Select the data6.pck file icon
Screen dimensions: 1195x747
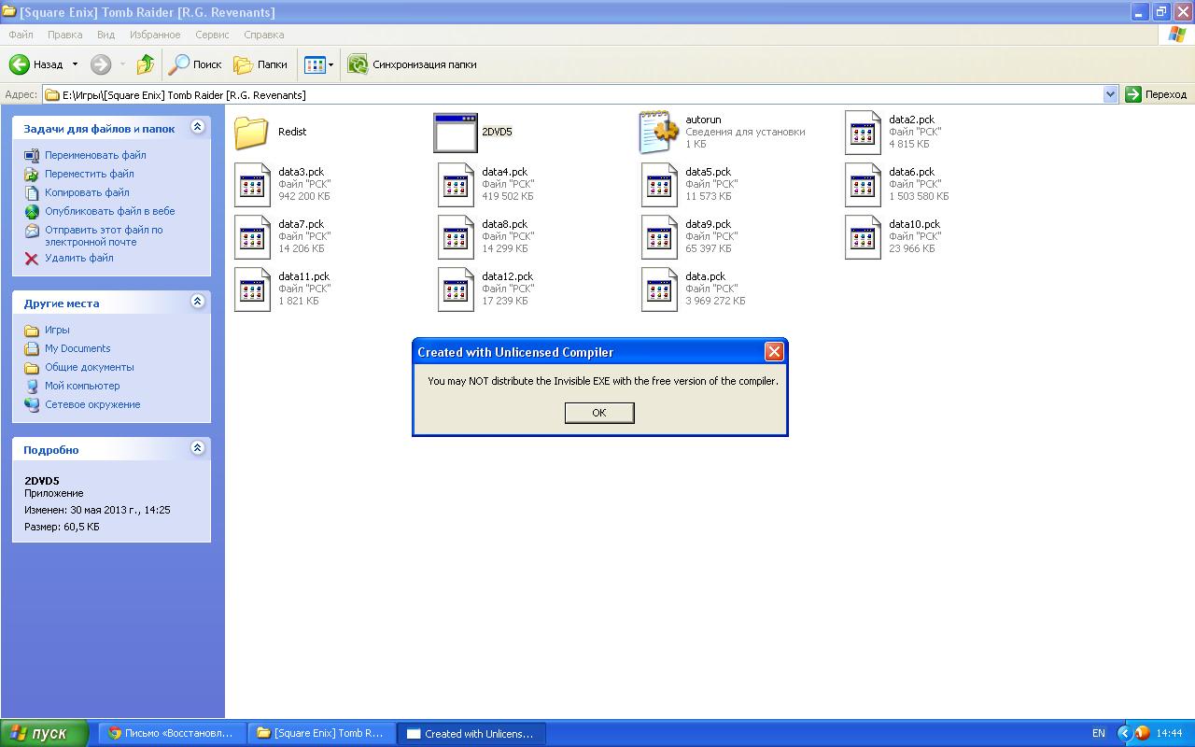point(863,185)
